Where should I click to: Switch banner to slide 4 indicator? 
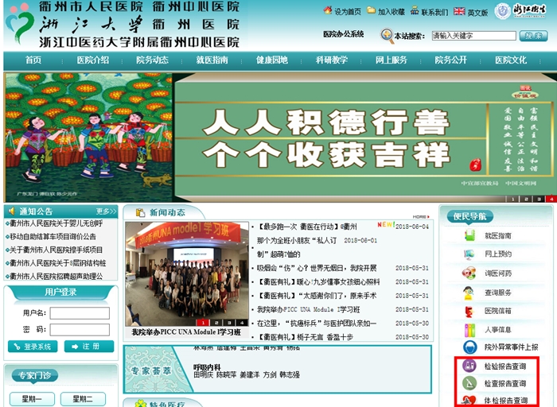(551, 199)
